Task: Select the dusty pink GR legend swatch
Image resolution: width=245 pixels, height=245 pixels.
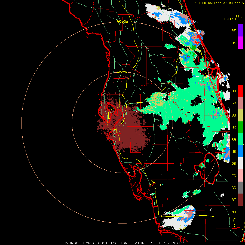Action: 240,103
